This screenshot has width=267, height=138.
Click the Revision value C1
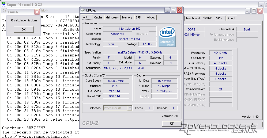click(170, 63)
